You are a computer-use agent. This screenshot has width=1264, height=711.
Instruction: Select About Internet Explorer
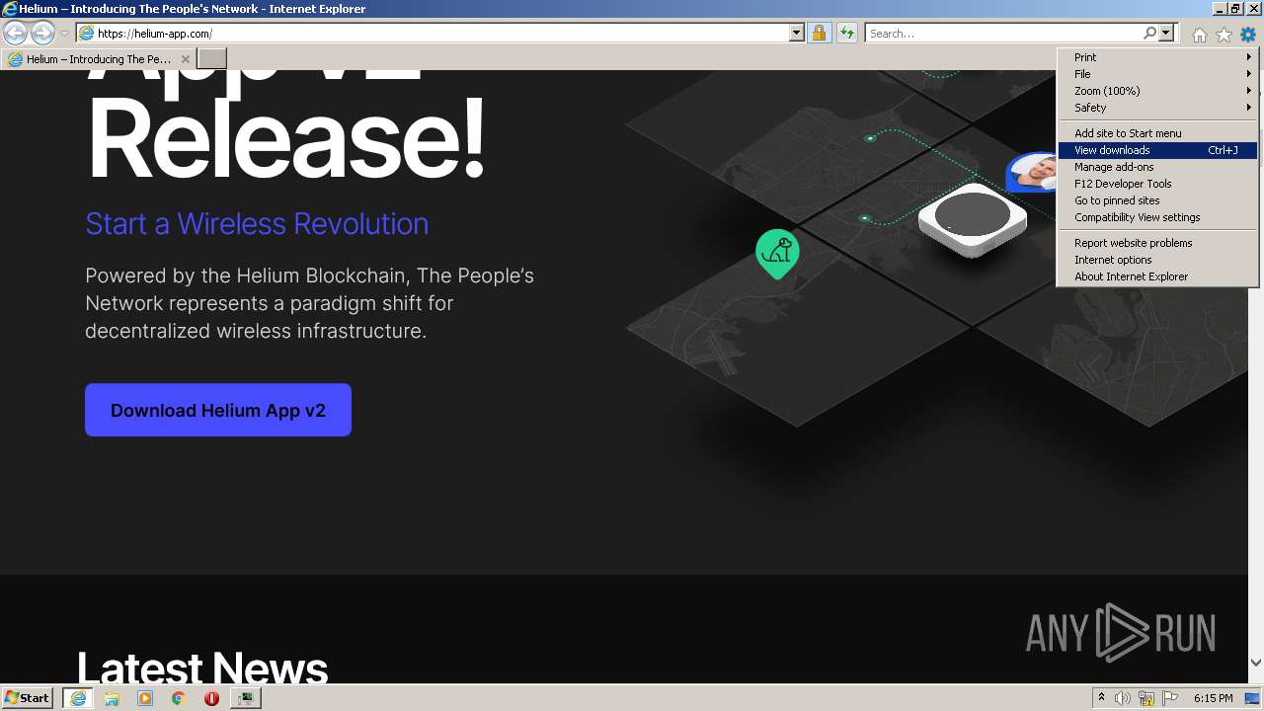(1157, 276)
